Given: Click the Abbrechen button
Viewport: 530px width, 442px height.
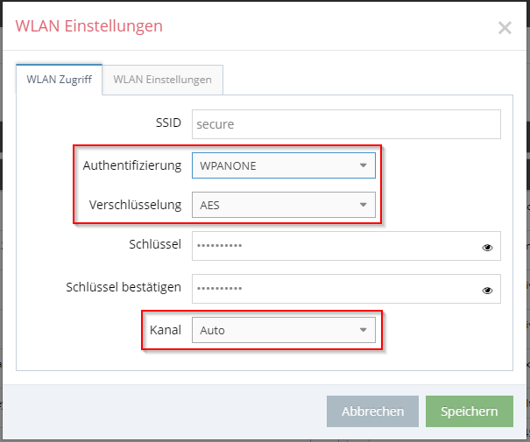Looking at the screenshot, I should 372,411.
